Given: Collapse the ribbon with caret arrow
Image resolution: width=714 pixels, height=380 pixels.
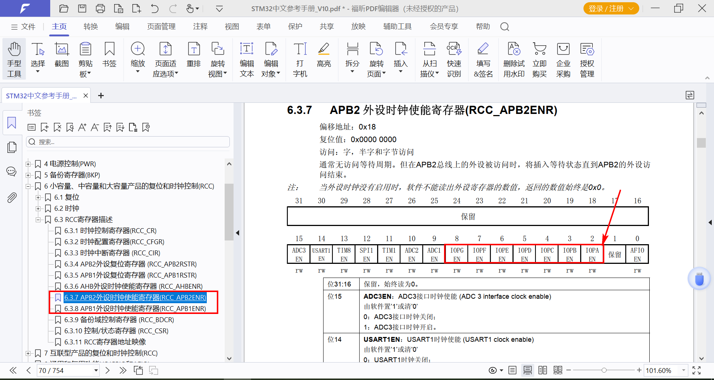Looking at the screenshot, I should pyautogui.click(x=707, y=78).
